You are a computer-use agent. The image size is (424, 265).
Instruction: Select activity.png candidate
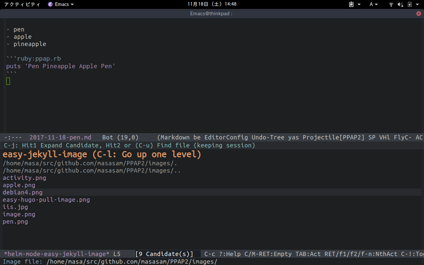[x=25, y=178]
